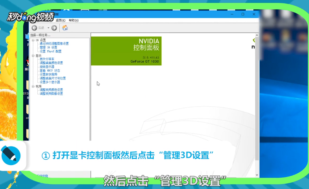Open 设置多个显示器
Screen dimensions: 309x189
[50, 82]
